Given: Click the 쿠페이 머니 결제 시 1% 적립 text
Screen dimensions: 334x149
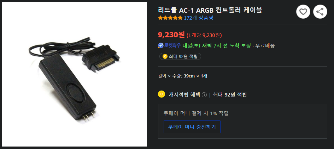Looking at the screenshot, I should pyautogui.click(x=196, y=113).
